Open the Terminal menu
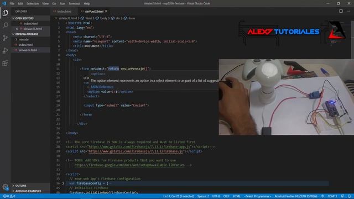Viewport: 354px width, 199px height. coord(74,4)
